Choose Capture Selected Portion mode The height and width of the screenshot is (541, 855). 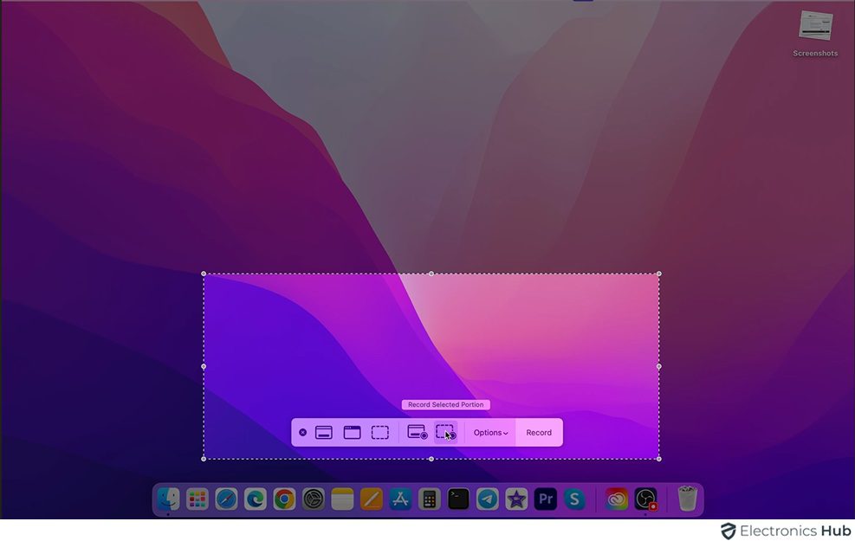[x=380, y=433]
